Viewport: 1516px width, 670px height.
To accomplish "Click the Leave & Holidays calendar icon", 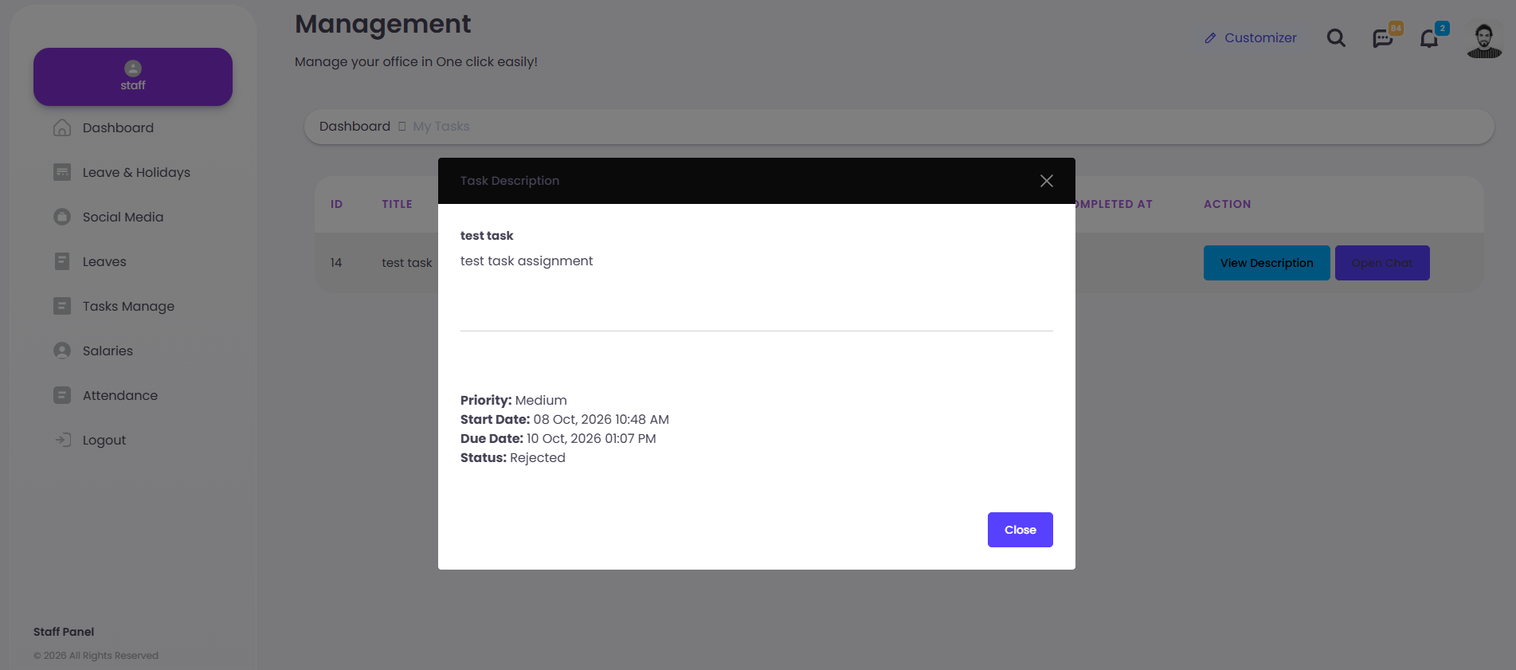I will 62,172.
